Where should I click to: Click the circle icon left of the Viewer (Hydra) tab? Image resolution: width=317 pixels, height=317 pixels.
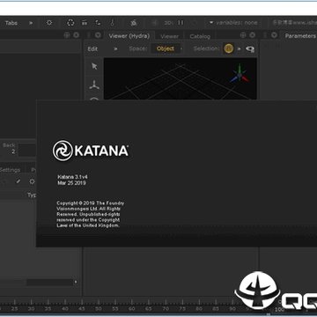pyautogui.click(x=98, y=35)
